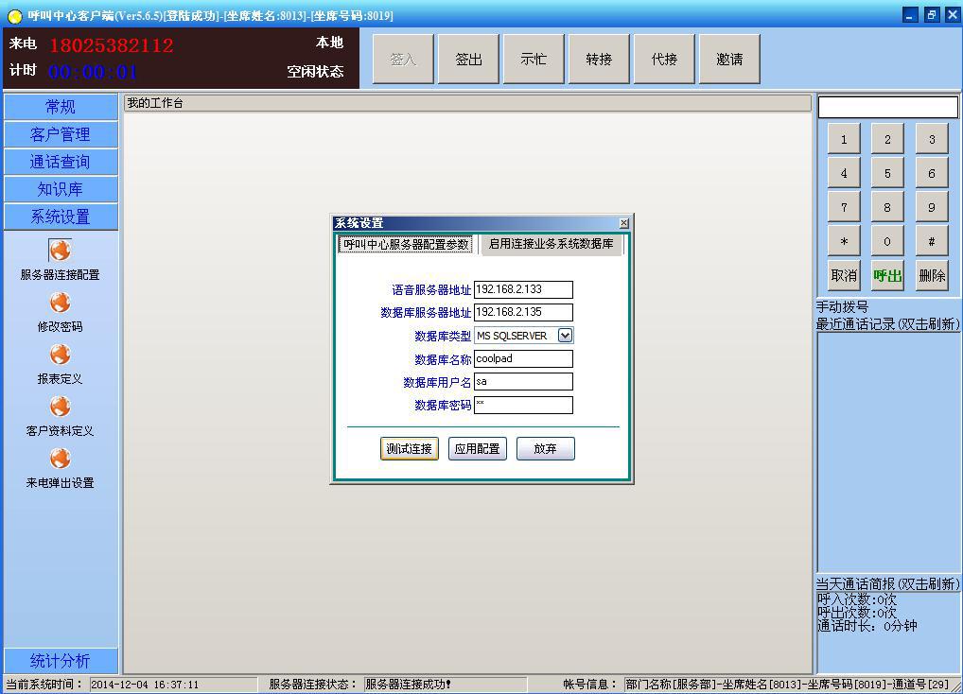963x694 pixels.
Task: Expand the 数据库类型 dropdown
Action: click(x=565, y=336)
